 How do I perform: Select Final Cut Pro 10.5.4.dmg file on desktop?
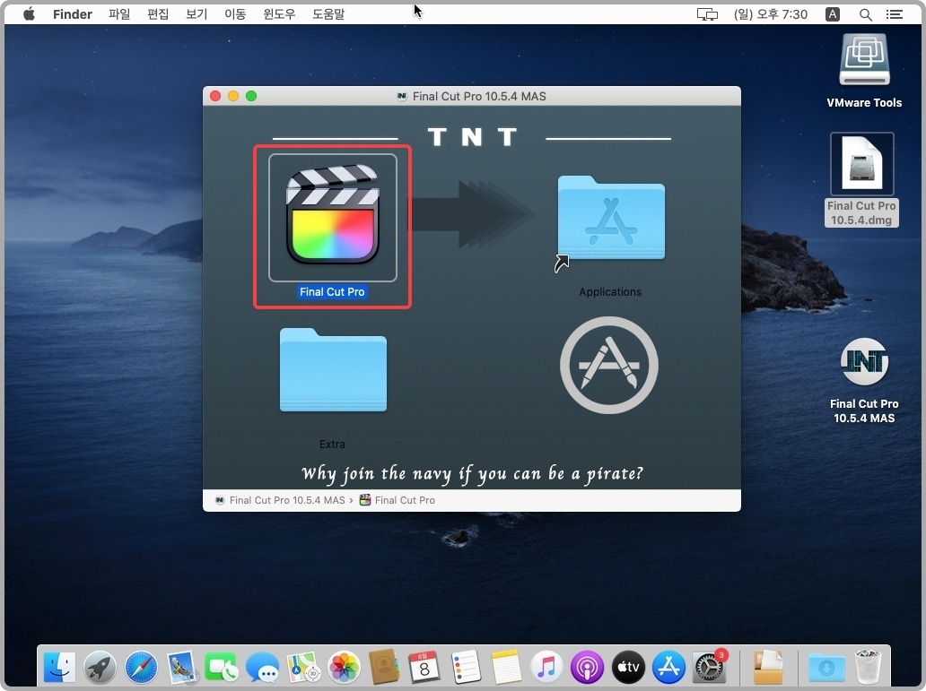pyautogui.click(x=862, y=164)
